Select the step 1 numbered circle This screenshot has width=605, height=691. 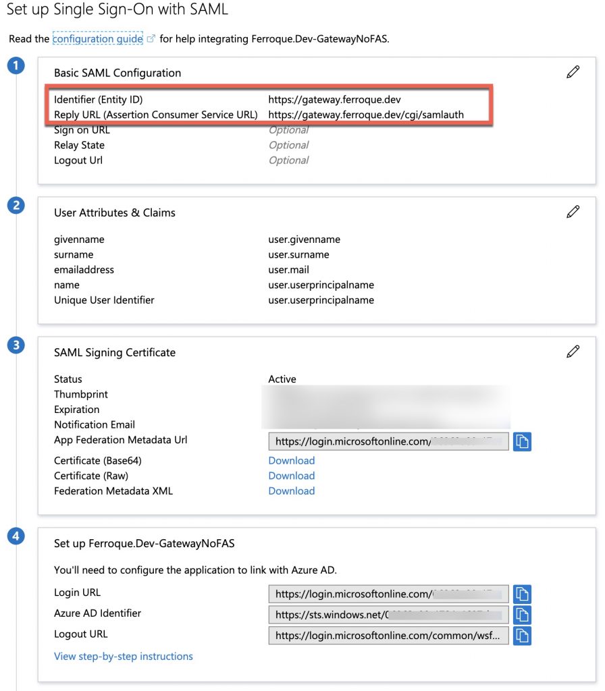(16, 65)
